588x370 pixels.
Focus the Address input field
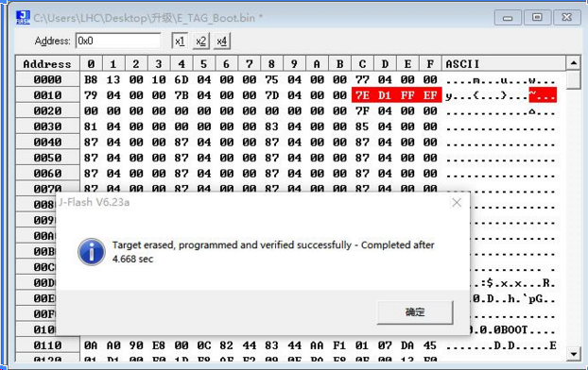118,41
